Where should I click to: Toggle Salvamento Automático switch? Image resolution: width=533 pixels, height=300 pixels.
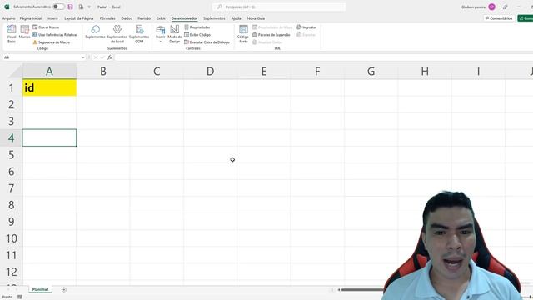(x=58, y=7)
